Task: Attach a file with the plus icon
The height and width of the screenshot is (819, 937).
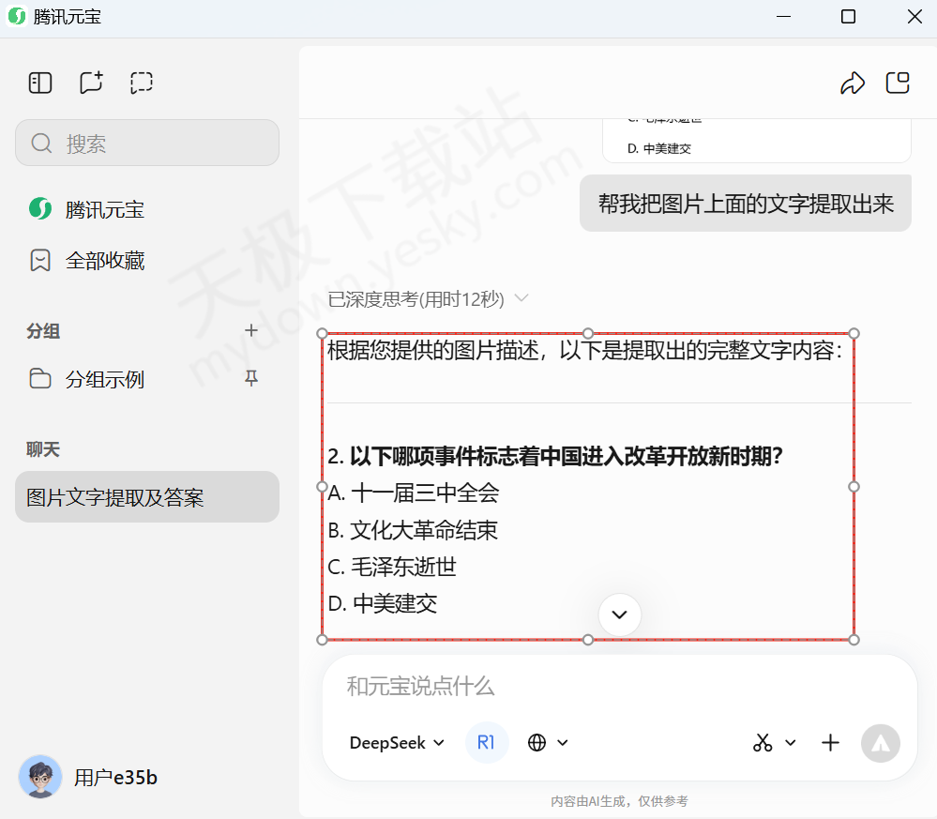Action: [830, 742]
